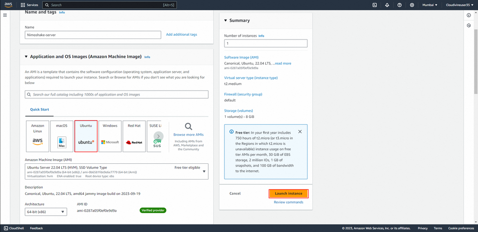Cancel the instance launch
Viewport: 478px width, 232px height.
click(x=235, y=193)
